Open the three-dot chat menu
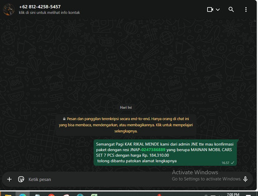Image resolution: width=258 pixels, height=196 pixels. (x=246, y=9)
